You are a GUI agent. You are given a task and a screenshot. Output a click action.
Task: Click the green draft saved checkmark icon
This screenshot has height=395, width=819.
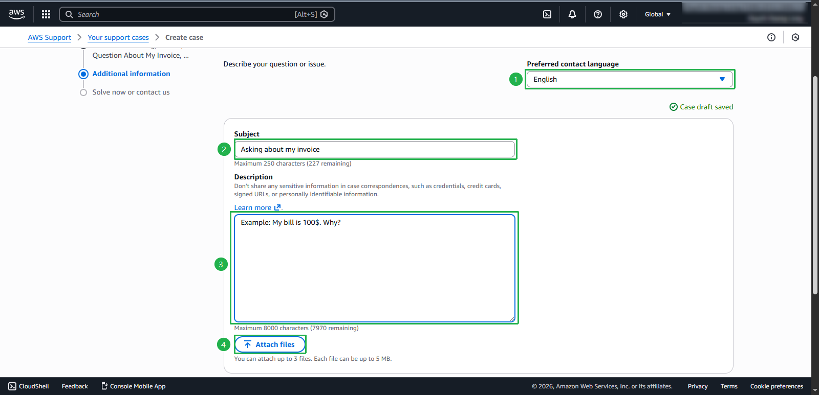click(x=674, y=107)
